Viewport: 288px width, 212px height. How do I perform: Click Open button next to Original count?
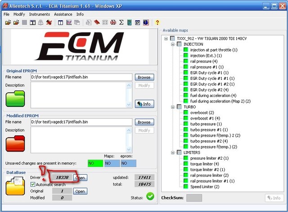tap(80, 191)
